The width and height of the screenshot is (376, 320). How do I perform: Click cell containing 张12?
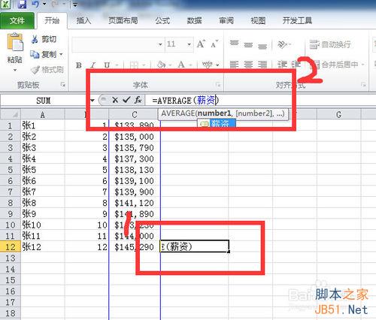tap(43, 247)
